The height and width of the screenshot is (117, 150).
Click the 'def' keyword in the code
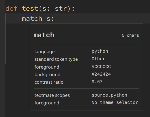click(12, 8)
